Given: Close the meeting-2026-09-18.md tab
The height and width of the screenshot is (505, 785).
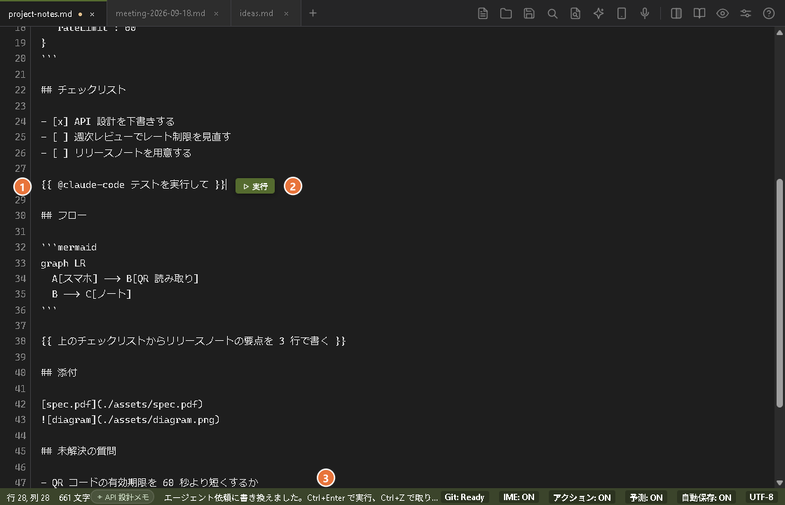Looking at the screenshot, I should click(x=217, y=13).
